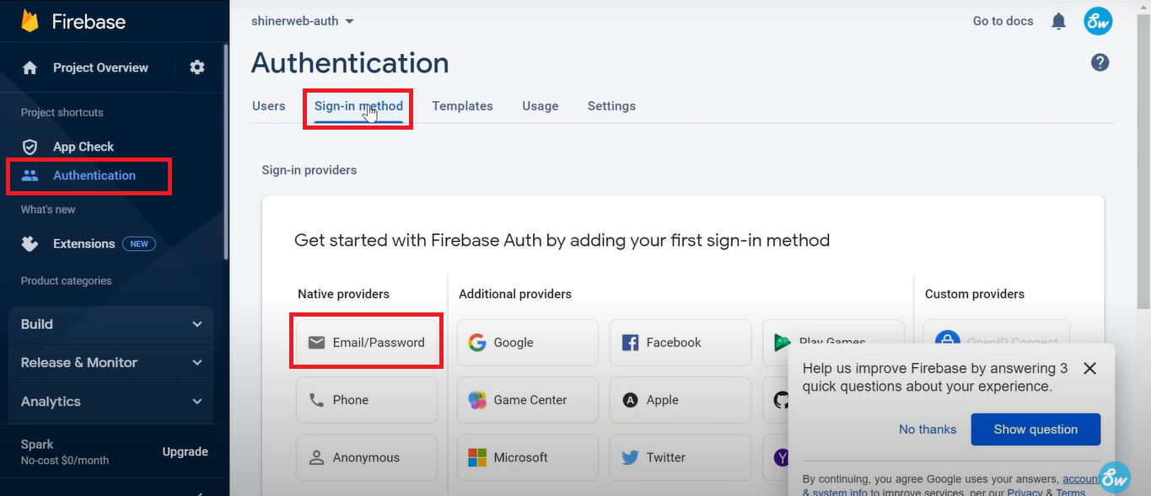
Task: Select the Game Center provider
Action: (x=527, y=399)
